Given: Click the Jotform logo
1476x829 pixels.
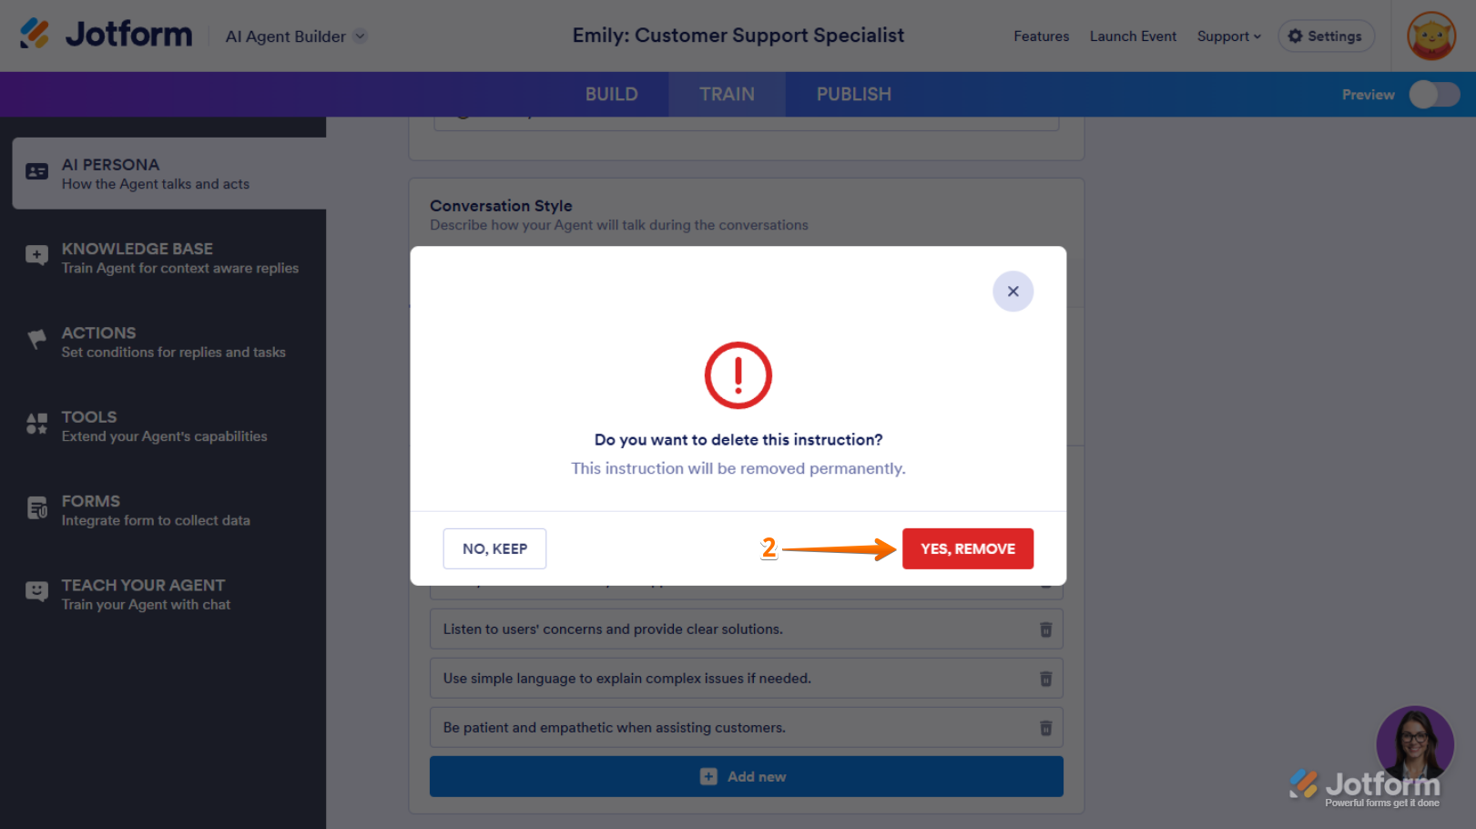Looking at the screenshot, I should (x=107, y=35).
